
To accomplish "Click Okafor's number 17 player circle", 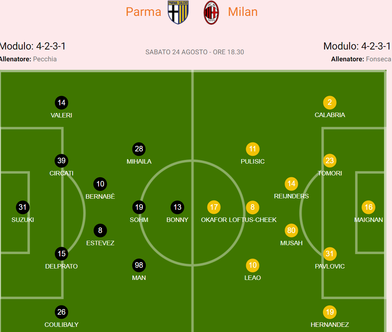I will (x=214, y=207).
